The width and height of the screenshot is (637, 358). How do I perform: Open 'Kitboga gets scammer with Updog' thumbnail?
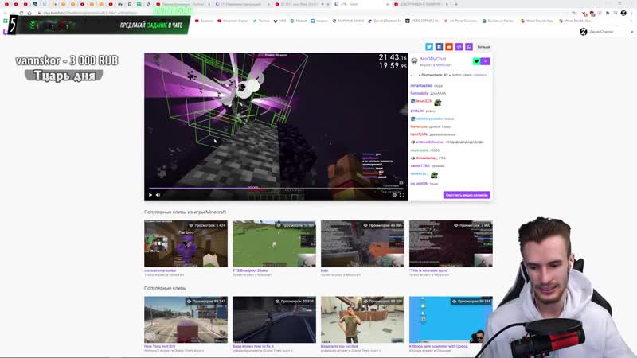pyautogui.click(x=451, y=320)
